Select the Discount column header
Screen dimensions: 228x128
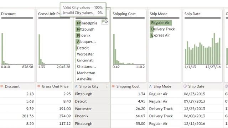(x=12, y=86)
